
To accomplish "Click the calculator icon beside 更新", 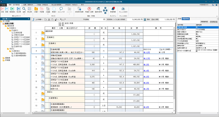I will click(145, 20).
